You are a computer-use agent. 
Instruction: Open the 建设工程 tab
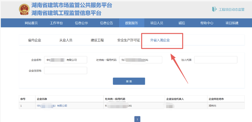click(97, 40)
